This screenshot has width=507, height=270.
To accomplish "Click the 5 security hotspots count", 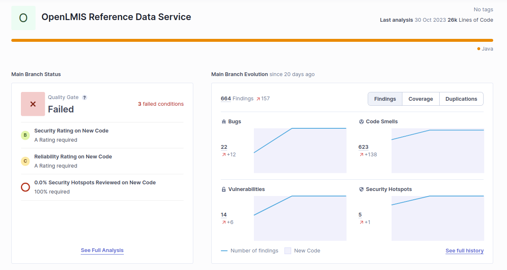I will (x=360, y=215).
